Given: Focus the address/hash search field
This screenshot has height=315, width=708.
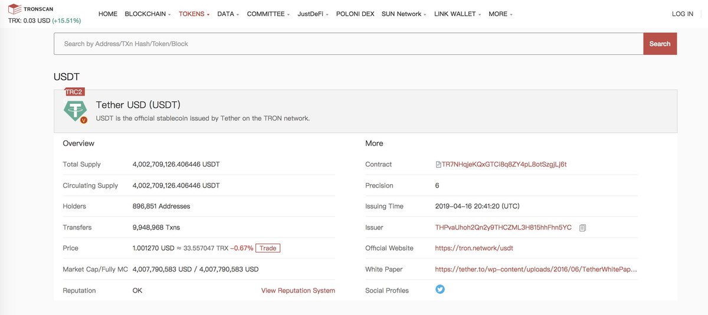Looking at the screenshot, I should [349, 44].
